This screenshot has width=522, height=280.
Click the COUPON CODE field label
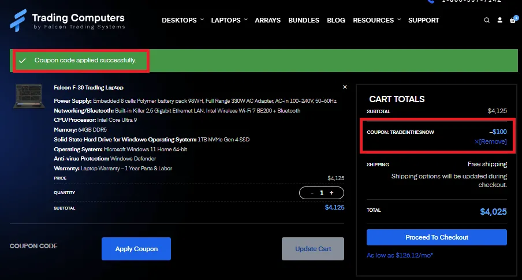coord(33,246)
